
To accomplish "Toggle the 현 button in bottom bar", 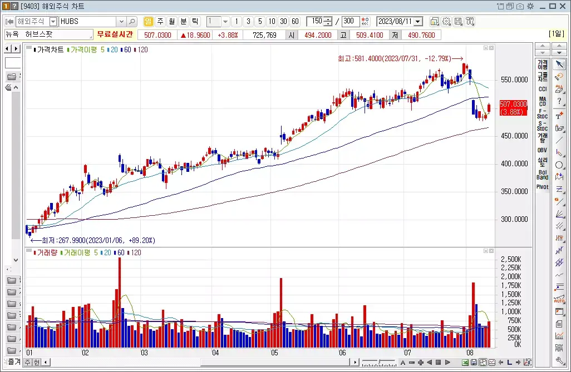I will point(37,362).
